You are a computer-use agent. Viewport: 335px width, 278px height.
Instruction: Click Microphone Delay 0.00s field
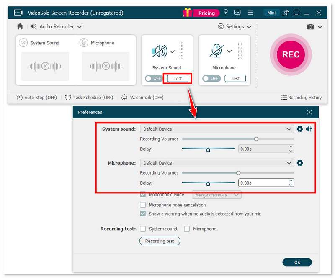click(263, 183)
